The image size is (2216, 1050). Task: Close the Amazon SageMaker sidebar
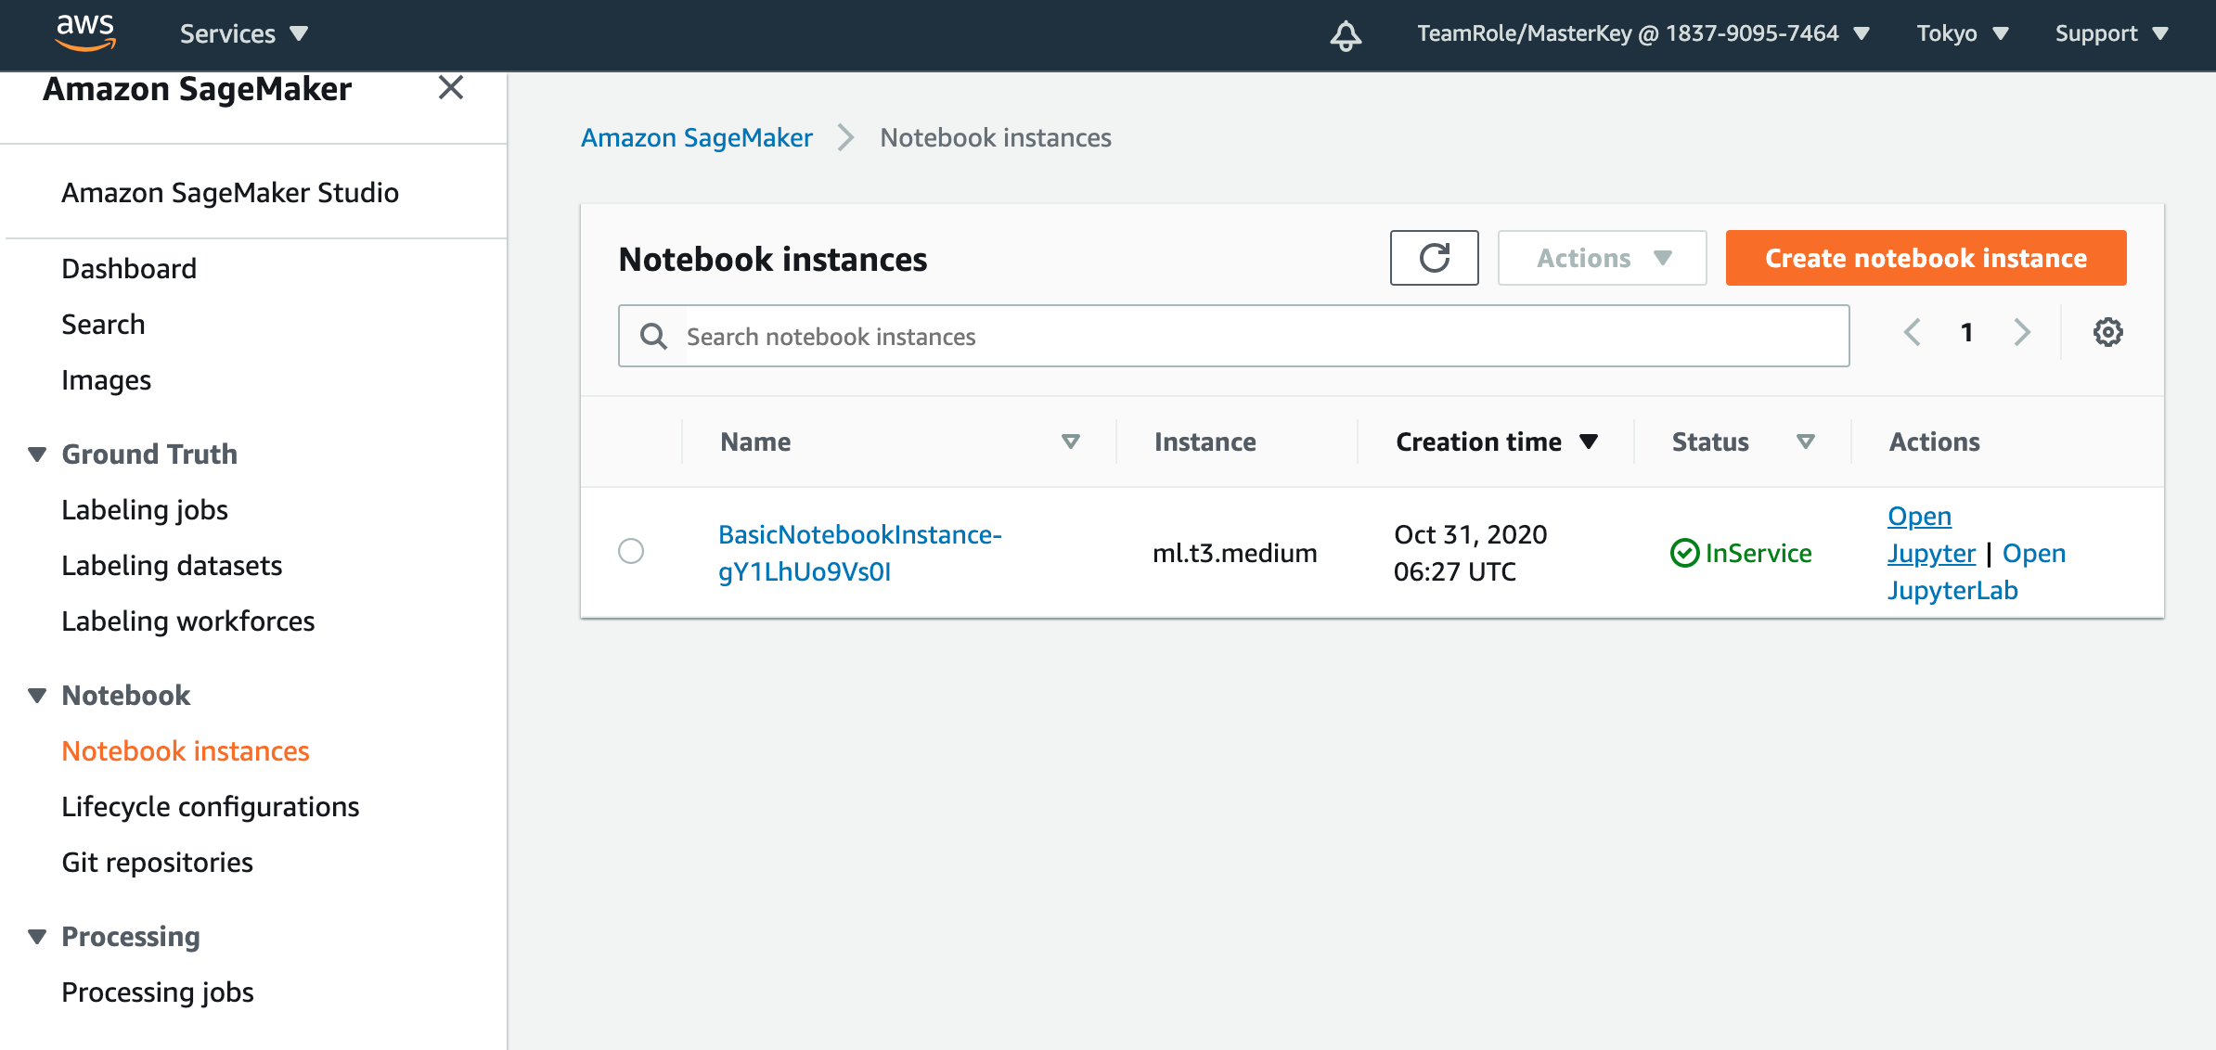click(451, 88)
